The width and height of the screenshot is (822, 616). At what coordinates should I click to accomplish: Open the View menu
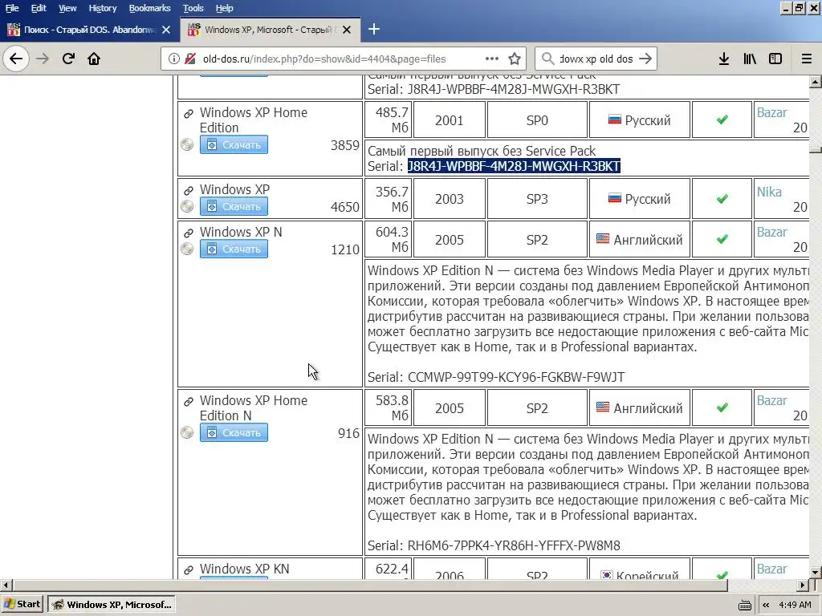click(x=67, y=8)
